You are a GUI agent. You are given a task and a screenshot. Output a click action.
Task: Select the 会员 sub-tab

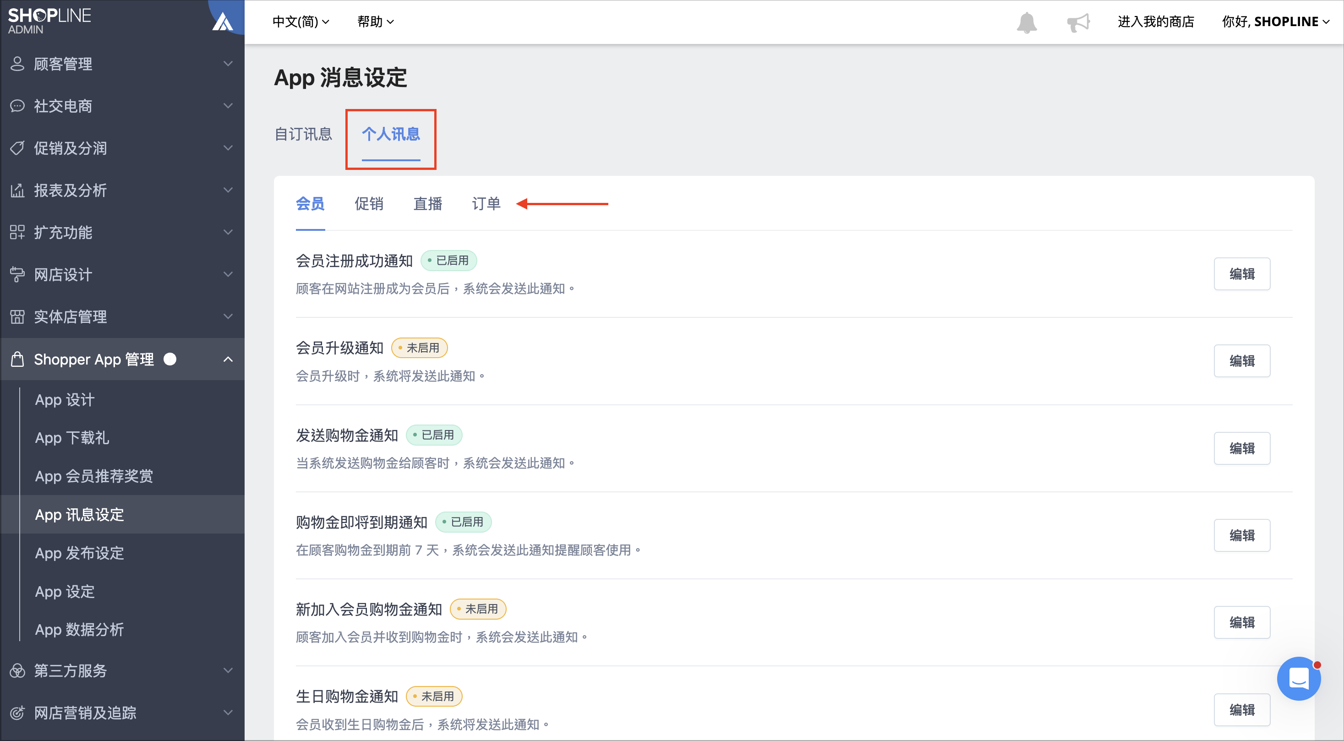[311, 203]
